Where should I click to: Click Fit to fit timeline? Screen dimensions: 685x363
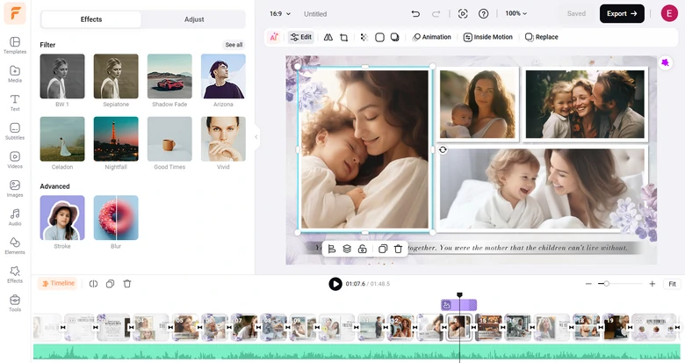tap(672, 284)
